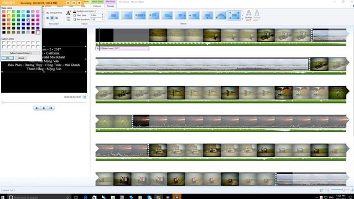This screenshot has height=199, width=354.
Task: Switch to the Format tab
Action: (x=111, y=6)
